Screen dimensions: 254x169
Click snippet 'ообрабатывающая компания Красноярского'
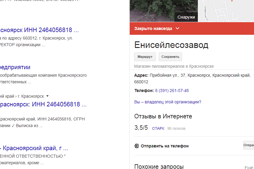(43, 76)
